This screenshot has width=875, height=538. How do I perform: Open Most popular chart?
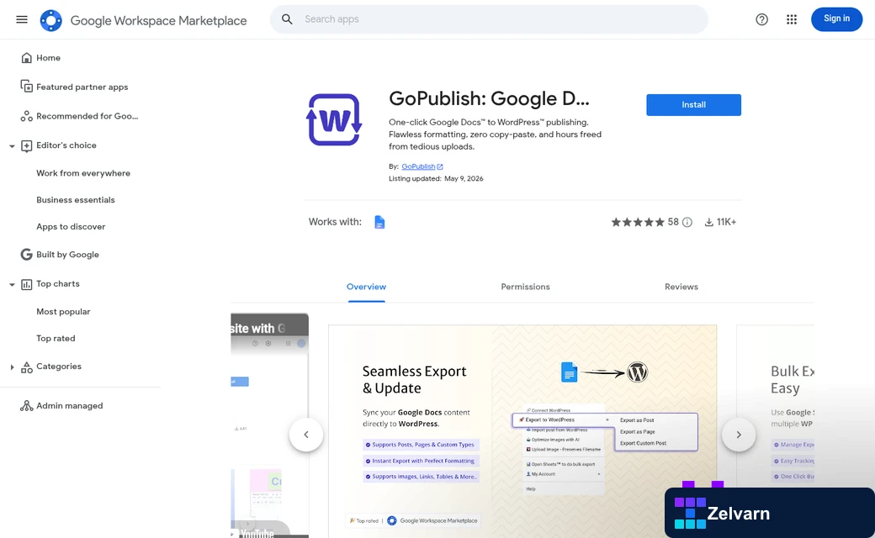[x=63, y=312]
